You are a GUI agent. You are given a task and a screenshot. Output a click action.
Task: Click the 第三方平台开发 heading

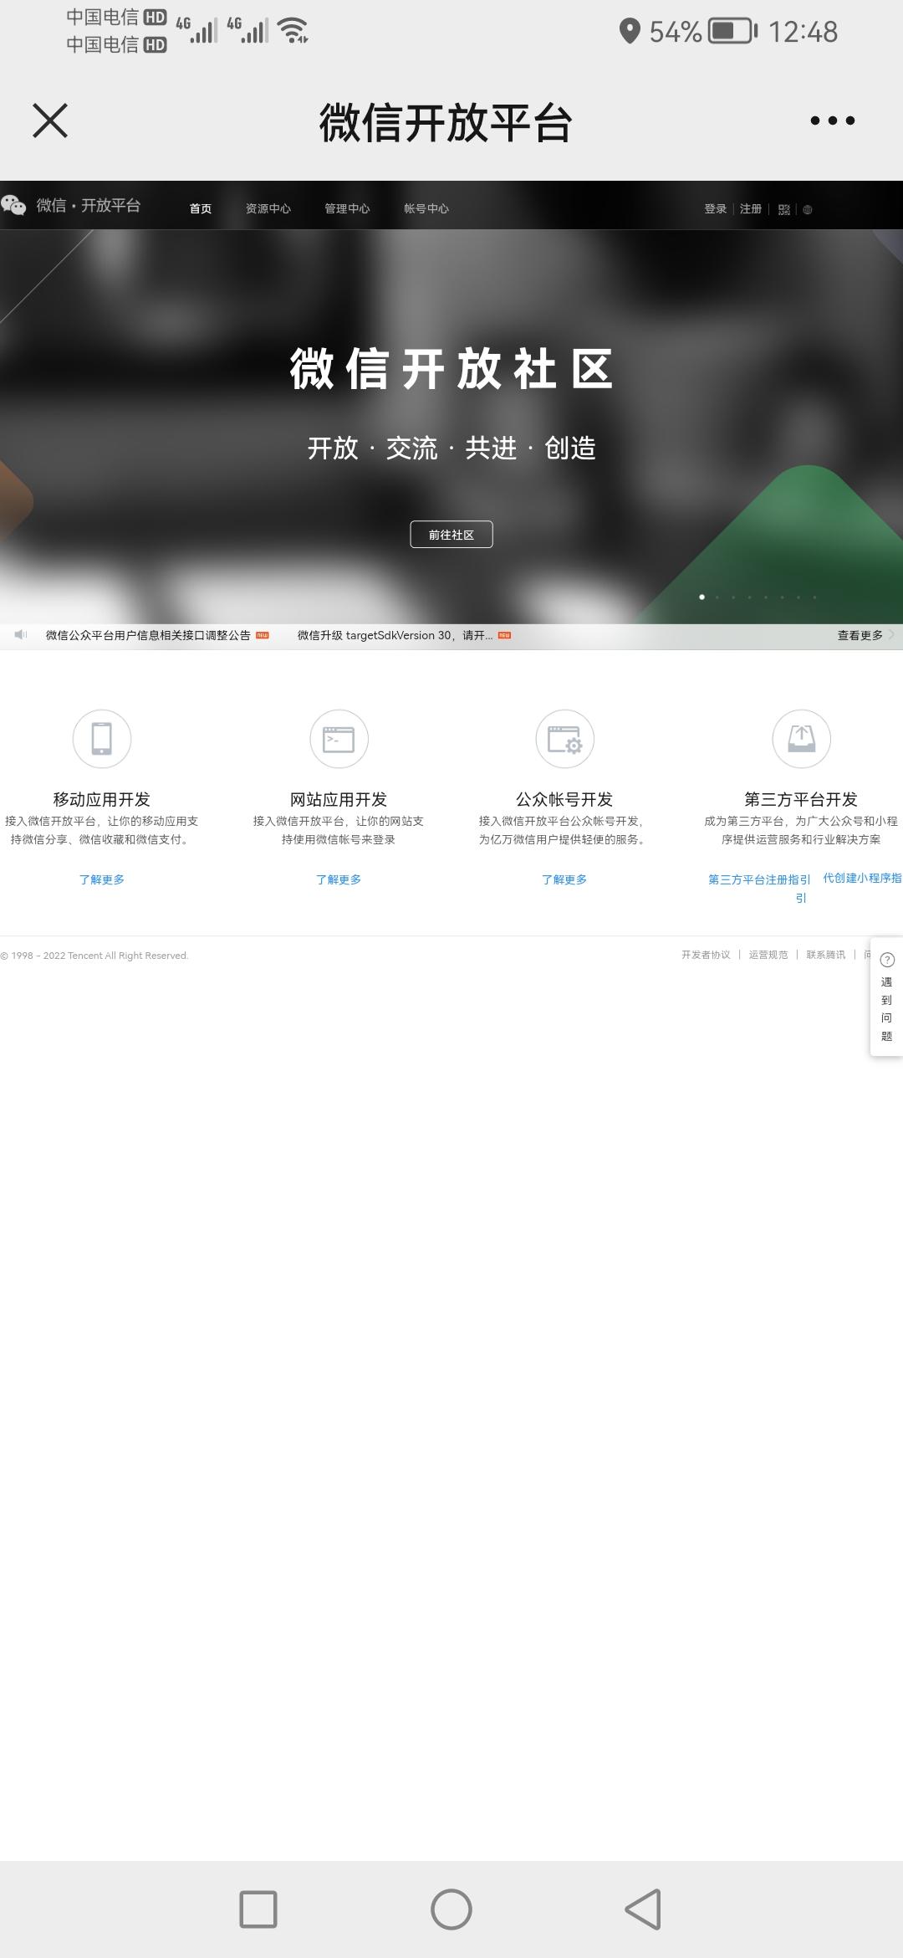(801, 799)
